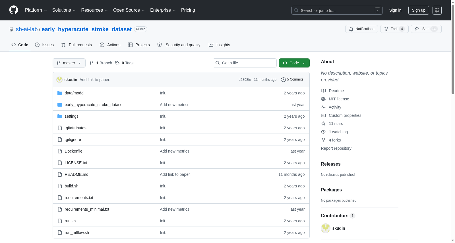The height and width of the screenshot is (243, 455).
Task: Click the scales icon for MIT license
Action: pos(323,99)
